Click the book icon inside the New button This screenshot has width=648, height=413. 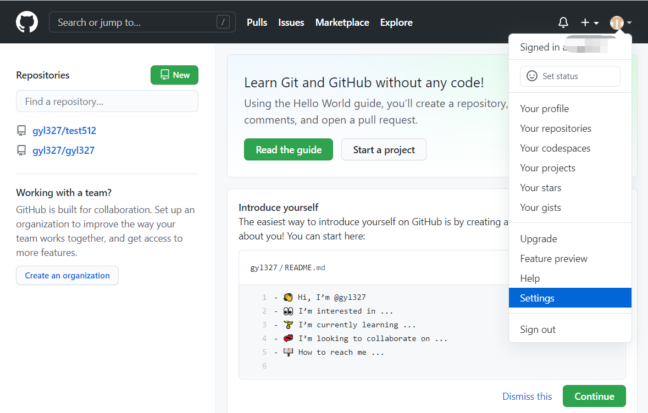click(x=164, y=75)
